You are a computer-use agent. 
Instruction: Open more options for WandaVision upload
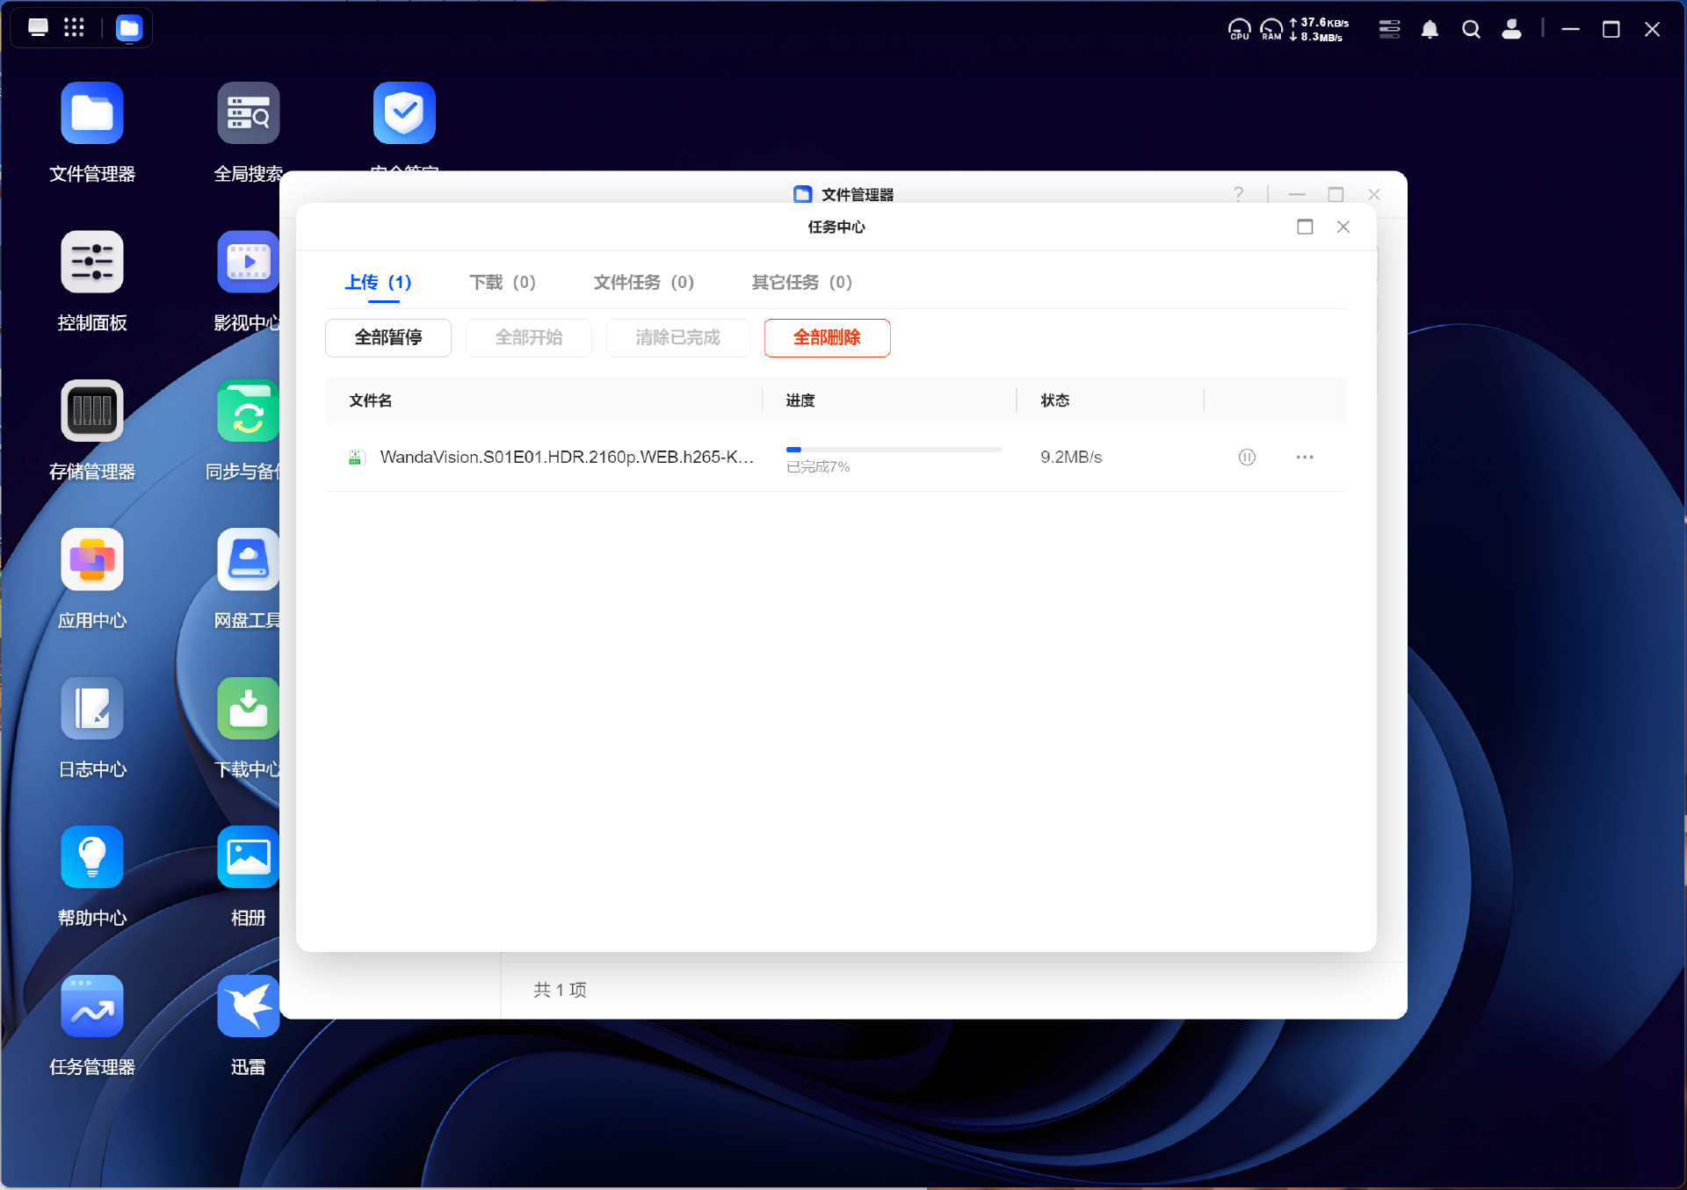coord(1305,458)
